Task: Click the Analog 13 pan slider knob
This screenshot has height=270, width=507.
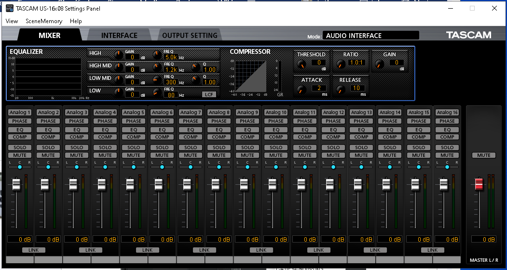Action: pyautogui.click(x=361, y=167)
